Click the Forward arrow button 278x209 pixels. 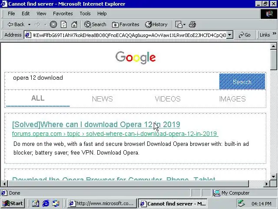37,24
